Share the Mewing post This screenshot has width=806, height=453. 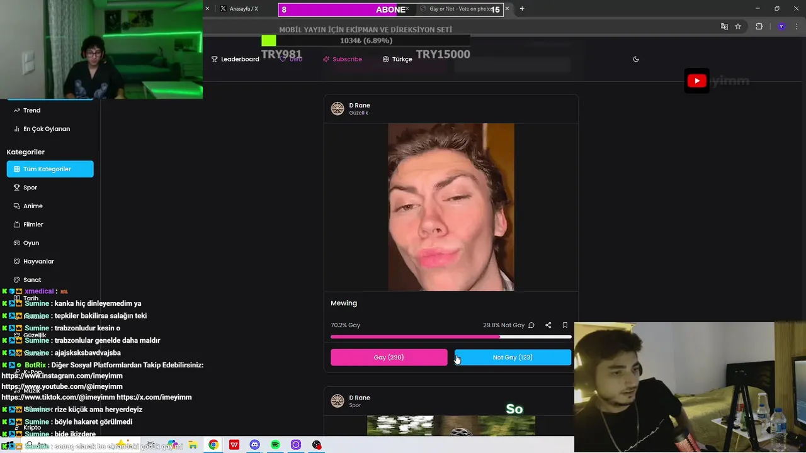point(548,325)
